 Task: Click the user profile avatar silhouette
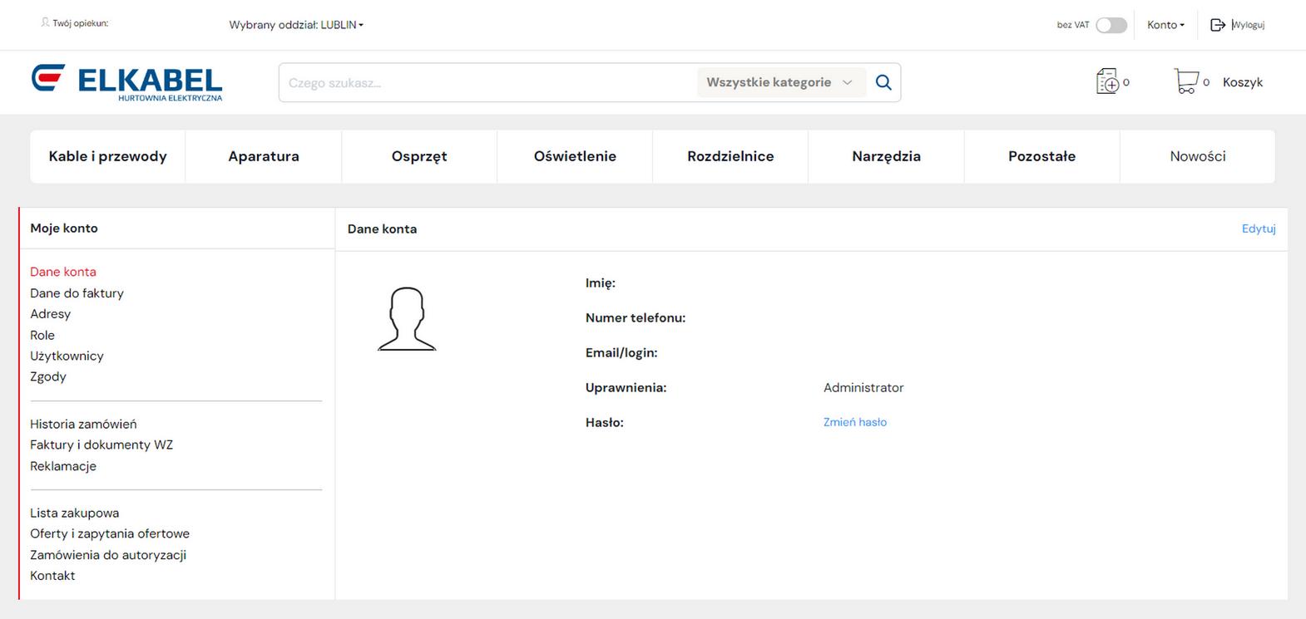click(x=407, y=319)
